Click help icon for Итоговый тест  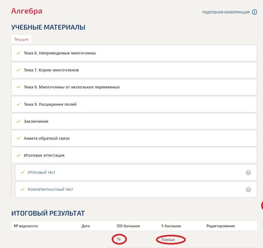248,172
